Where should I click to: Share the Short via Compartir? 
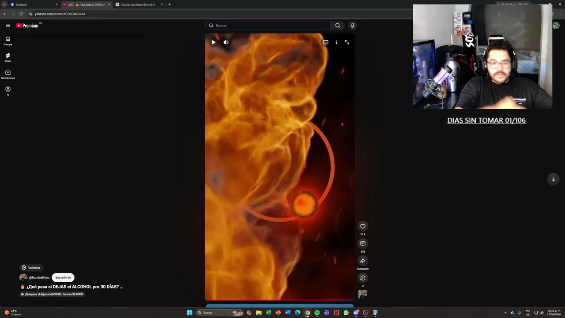point(363,261)
